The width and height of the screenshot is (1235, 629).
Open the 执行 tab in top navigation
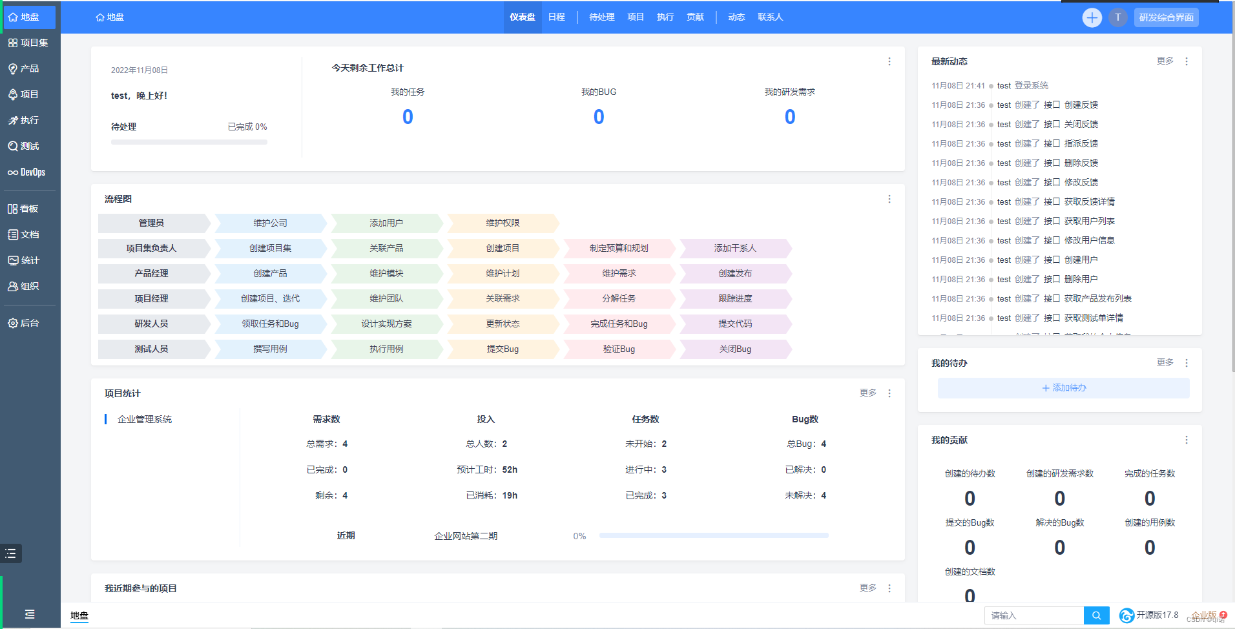click(x=665, y=17)
